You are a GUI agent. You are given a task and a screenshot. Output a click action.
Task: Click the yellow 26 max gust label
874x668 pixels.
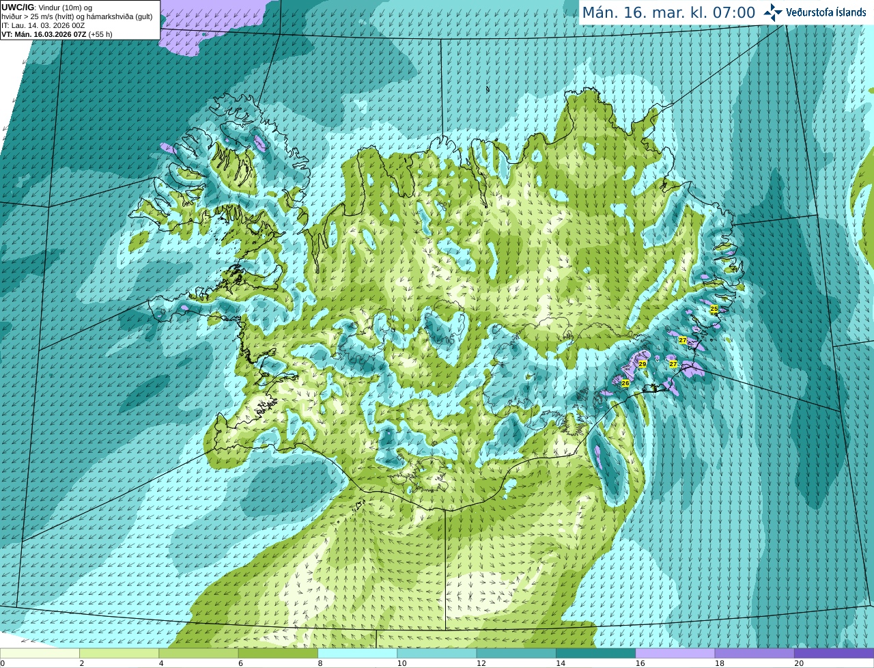[x=625, y=383]
